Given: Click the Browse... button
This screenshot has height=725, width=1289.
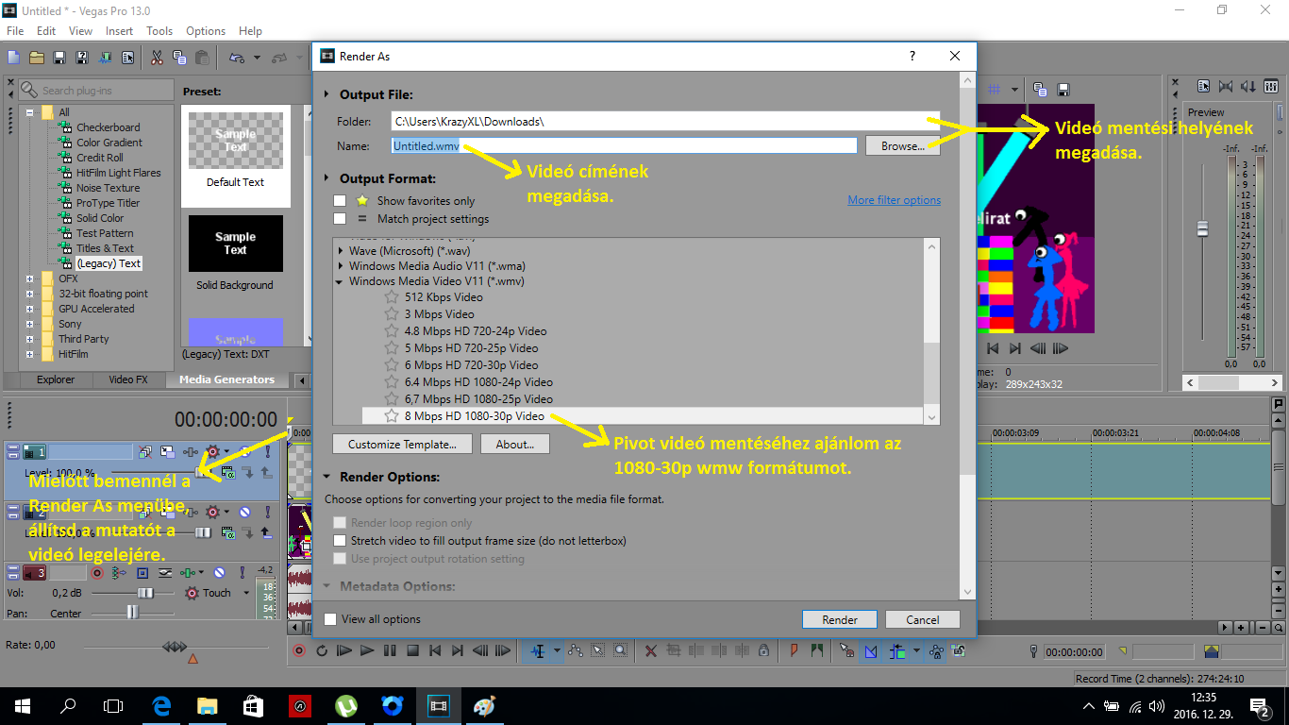Looking at the screenshot, I should (902, 146).
